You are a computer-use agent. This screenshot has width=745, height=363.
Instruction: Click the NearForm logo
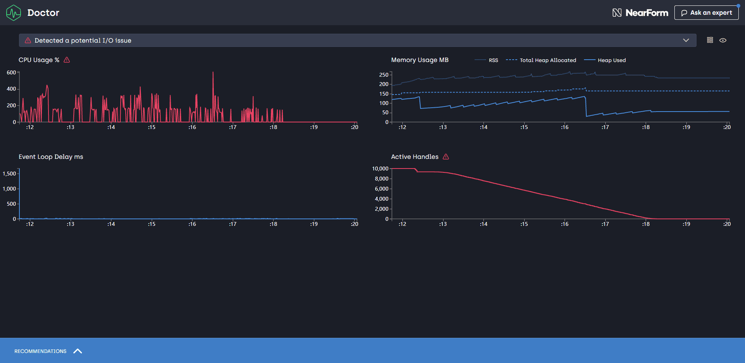point(640,13)
